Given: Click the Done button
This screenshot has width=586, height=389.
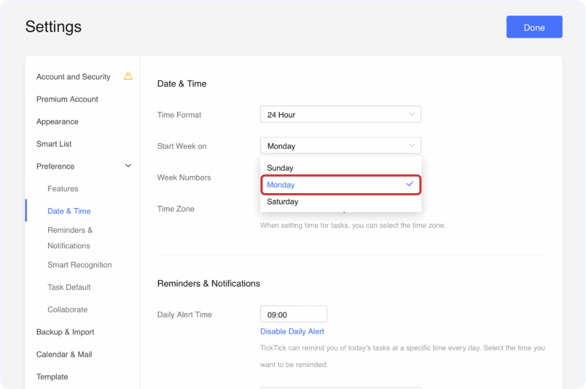Looking at the screenshot, I should click(534, 26).
